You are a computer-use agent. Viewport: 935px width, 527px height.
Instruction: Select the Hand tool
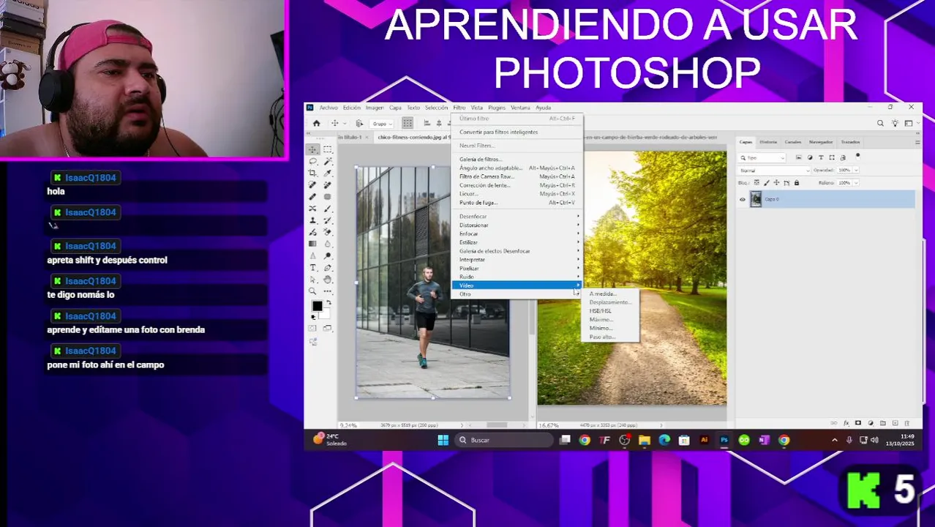tap(328, 280)
